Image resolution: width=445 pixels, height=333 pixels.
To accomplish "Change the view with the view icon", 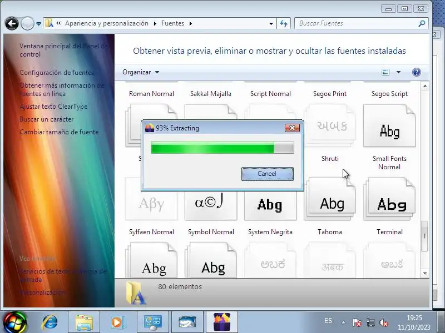I will 385,72.
